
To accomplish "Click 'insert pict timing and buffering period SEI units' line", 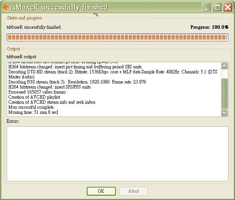I will tap(75, 67).
